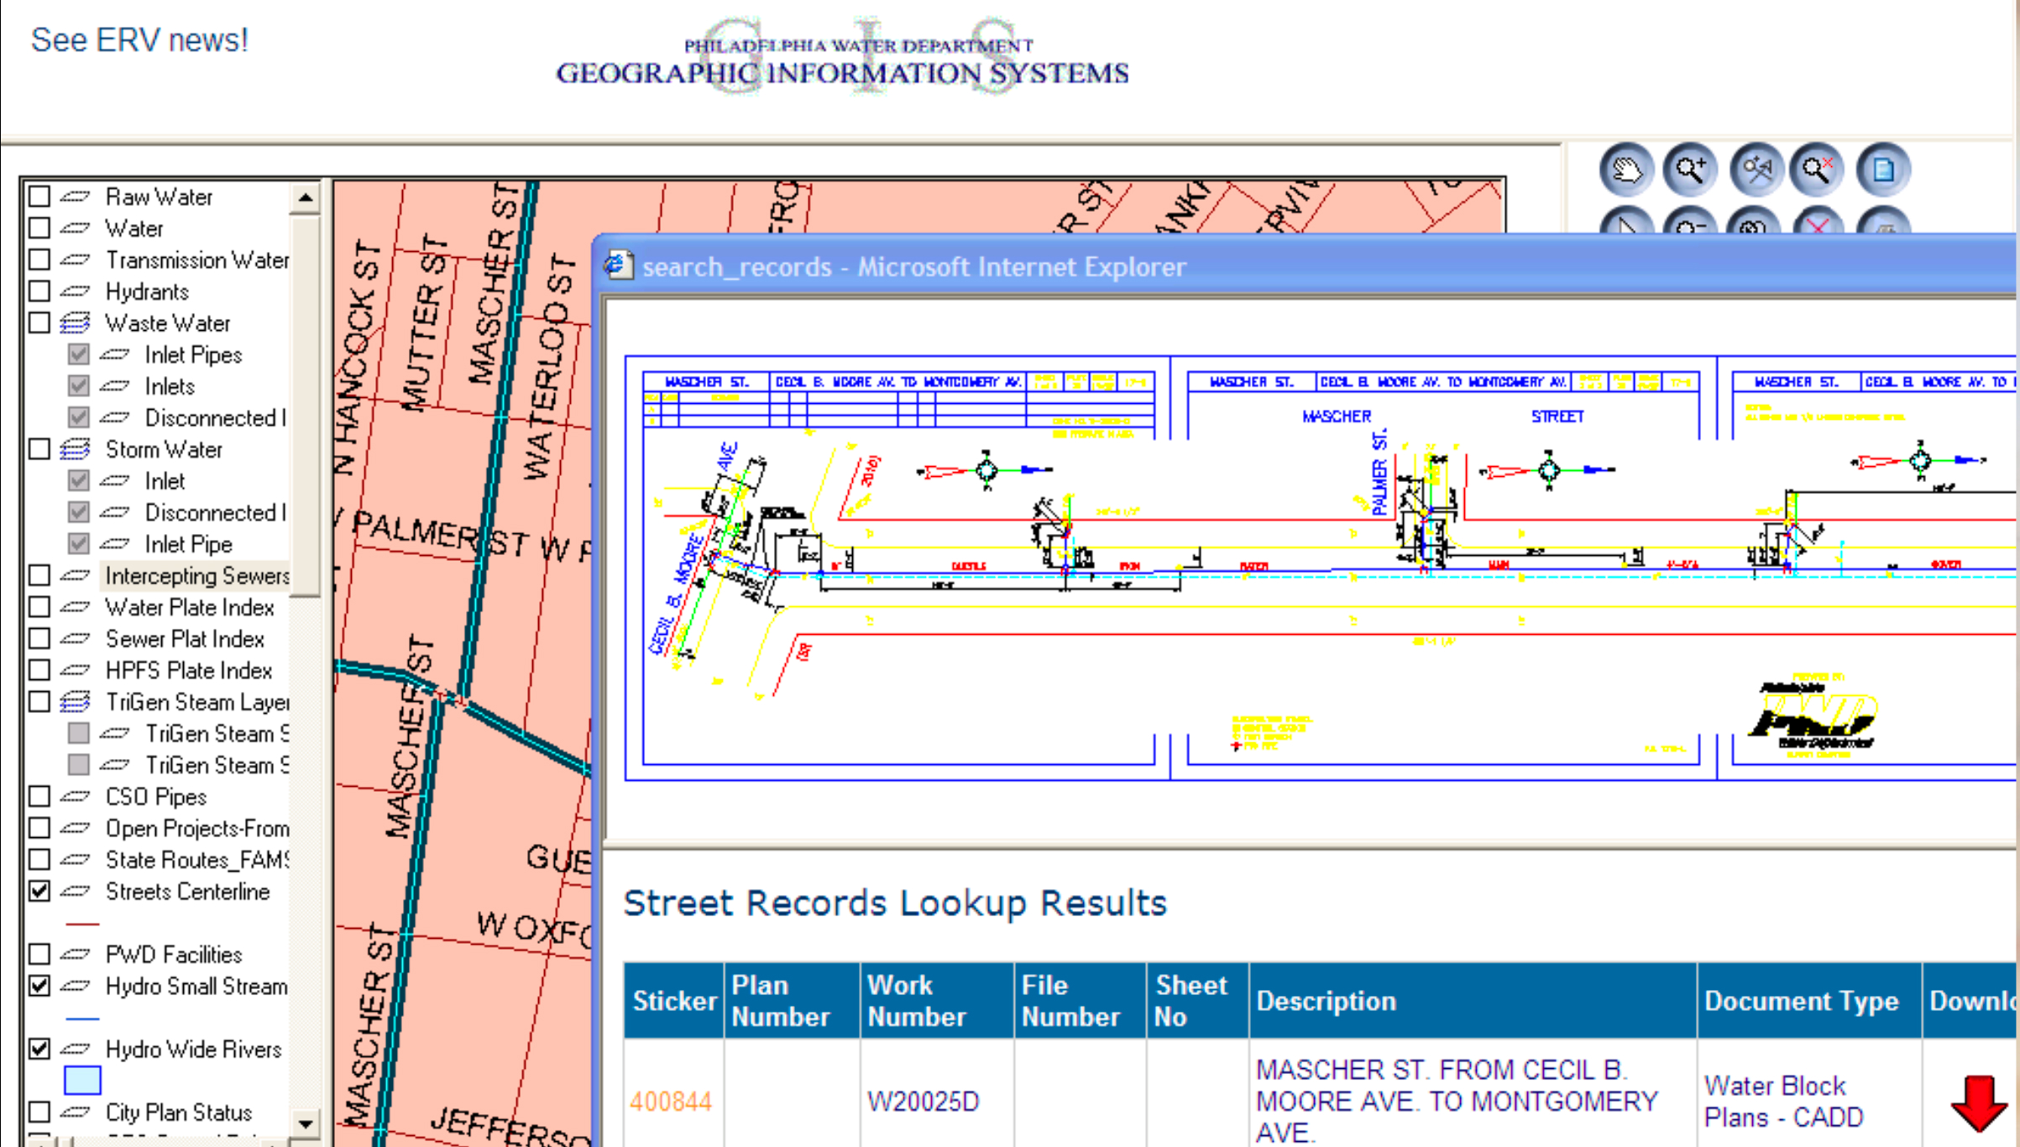Click the See ERV news link
2020x1147 pixels.
(x=139, y=39)
